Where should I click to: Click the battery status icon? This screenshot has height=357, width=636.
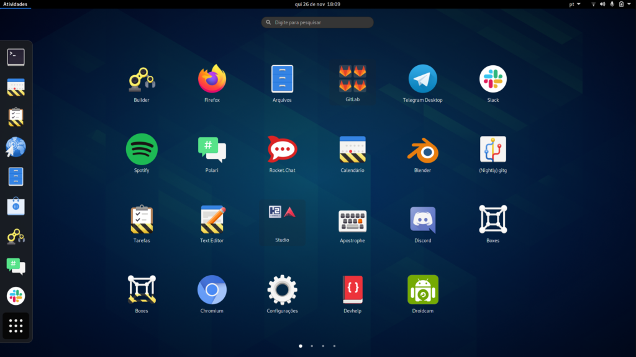point(621,4)
